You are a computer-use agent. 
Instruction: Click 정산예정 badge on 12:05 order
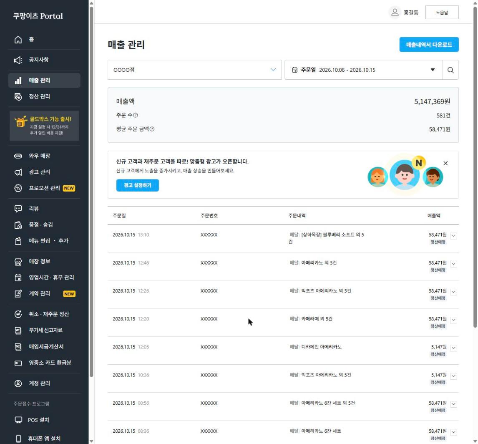coord(438,354)
